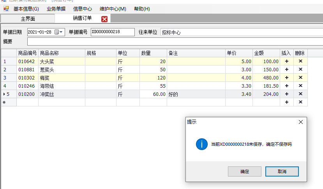Click the 商品名称 column header
Viewport: 323px width, 189px height.
[x=62, y=53]
